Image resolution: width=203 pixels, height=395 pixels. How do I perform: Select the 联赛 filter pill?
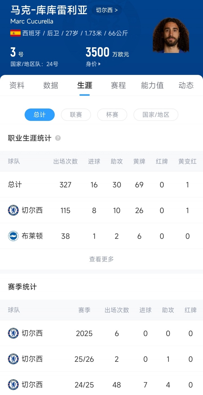76,115
